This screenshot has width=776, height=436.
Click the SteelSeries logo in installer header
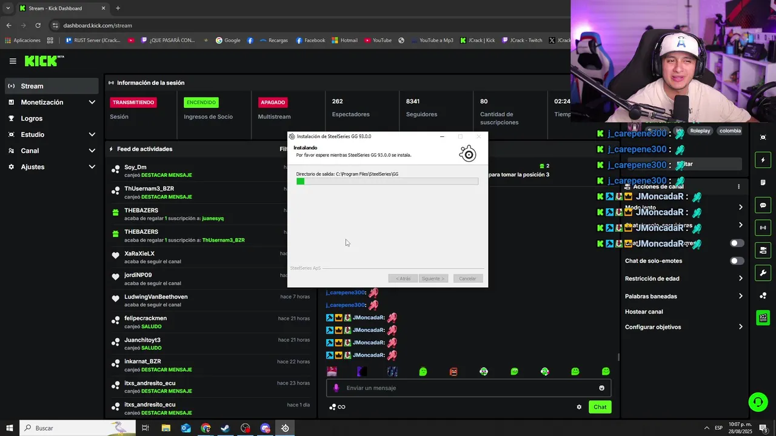467,154
